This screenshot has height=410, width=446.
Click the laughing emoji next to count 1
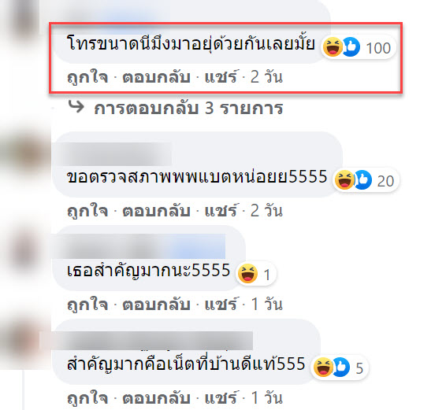(247, 273)
